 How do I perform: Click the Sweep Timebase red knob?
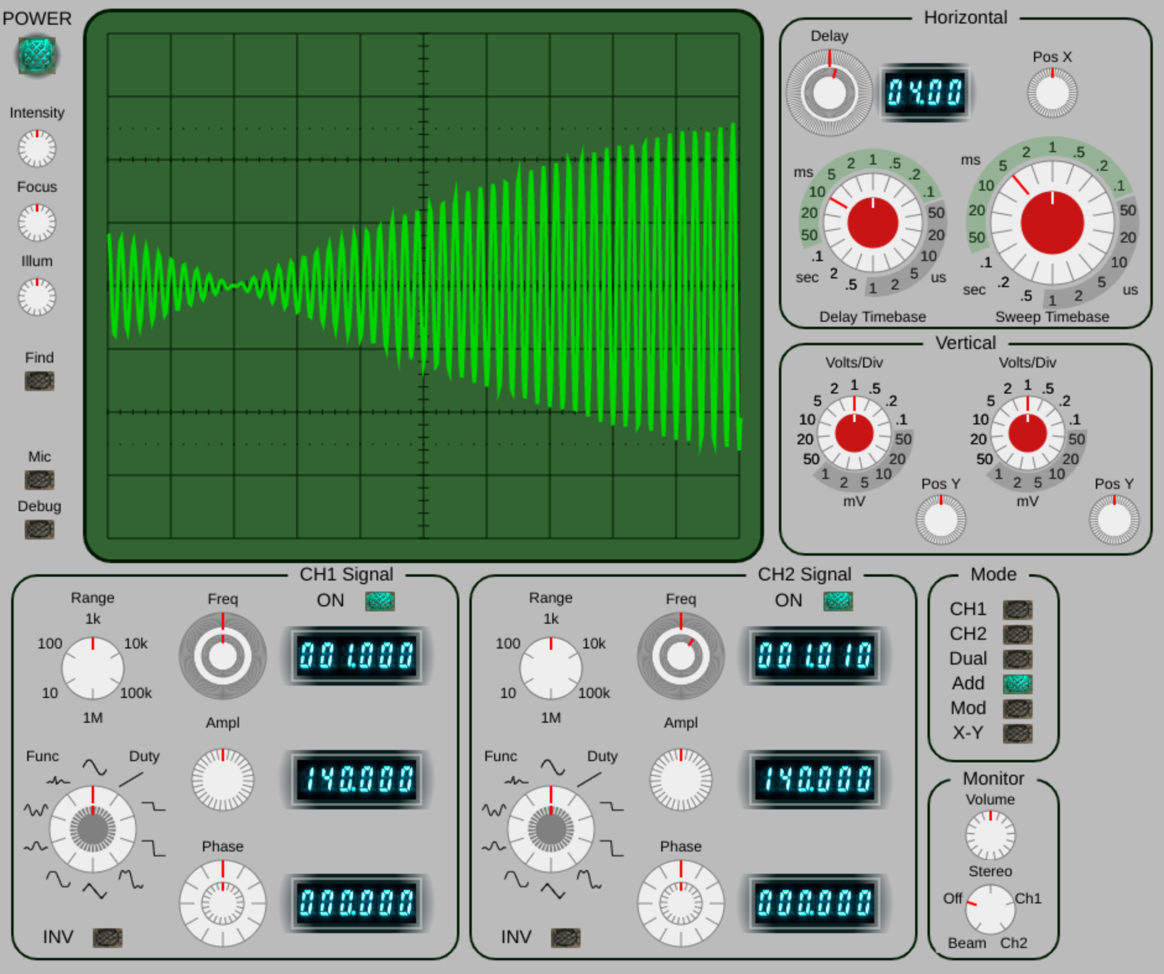coord(1052,223)
